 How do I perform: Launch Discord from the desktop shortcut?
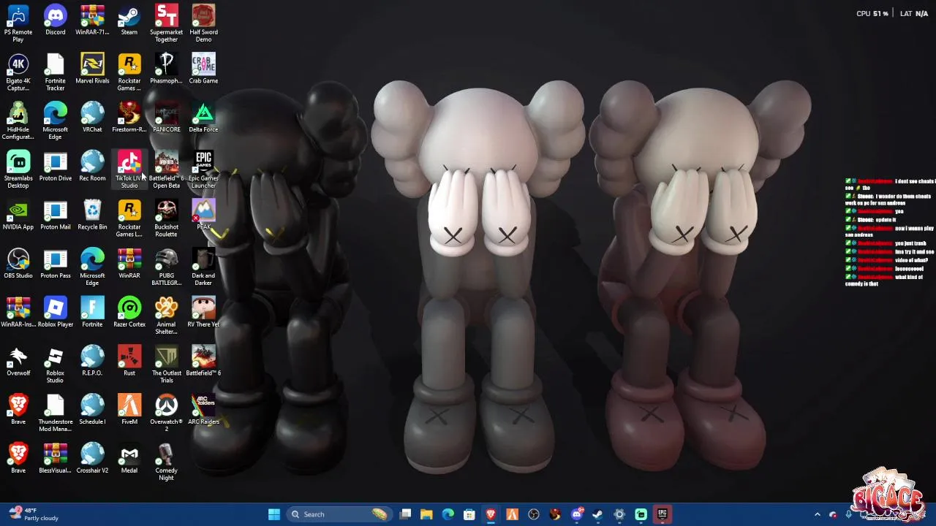(x=55, y=20)
